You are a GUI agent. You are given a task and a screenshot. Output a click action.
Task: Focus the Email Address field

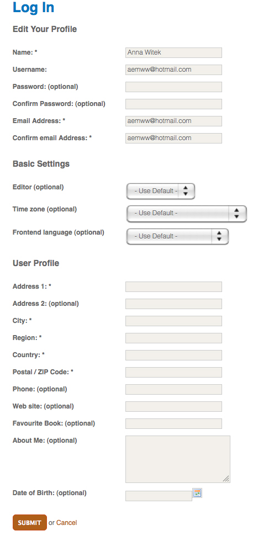(173, 121)
